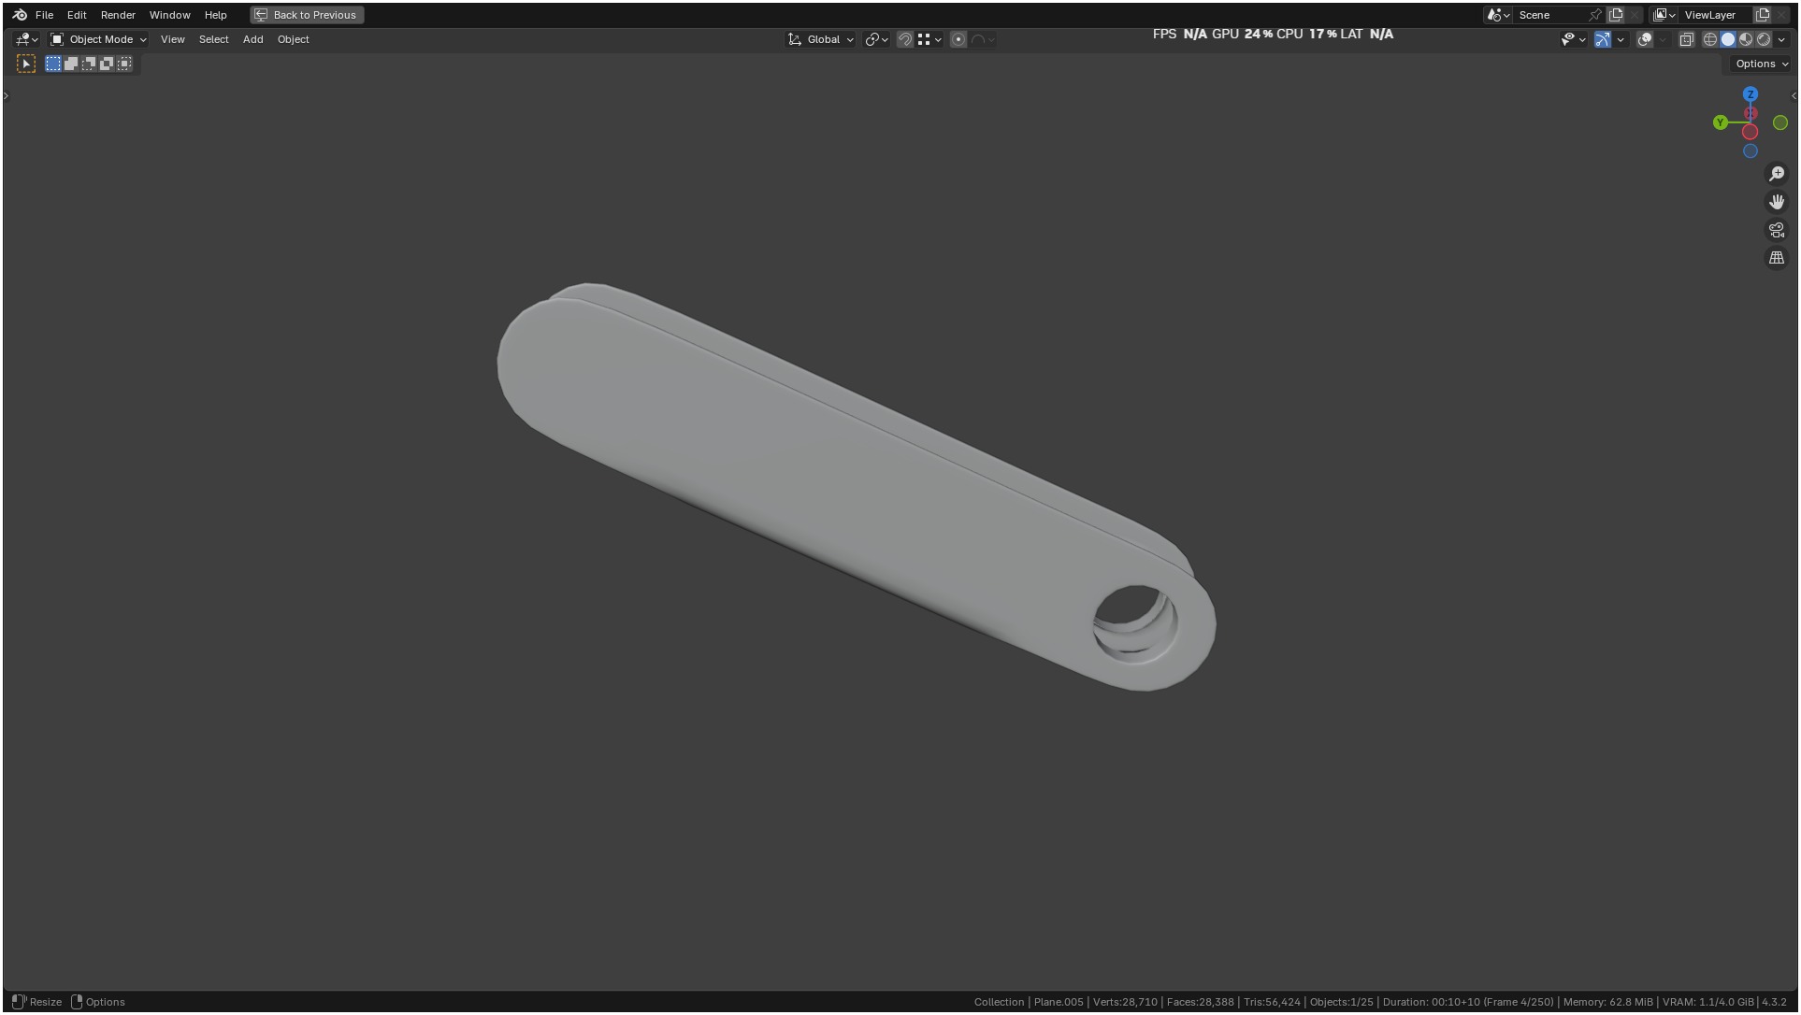Toggle proportional editing

tap(958, 39)
